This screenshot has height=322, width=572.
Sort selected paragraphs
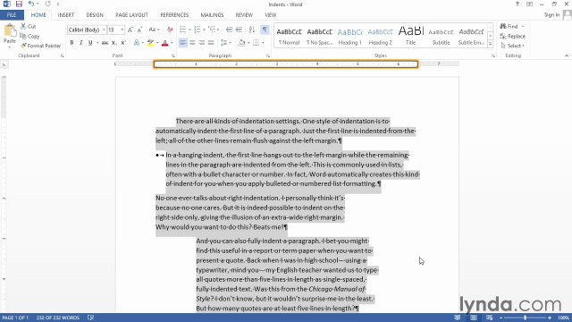pyautogui.click(x=252, y=30)
